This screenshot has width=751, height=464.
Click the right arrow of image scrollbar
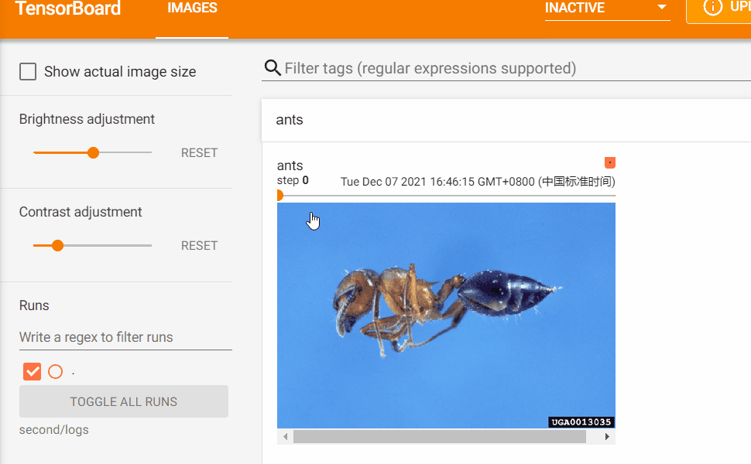[607, 436]
